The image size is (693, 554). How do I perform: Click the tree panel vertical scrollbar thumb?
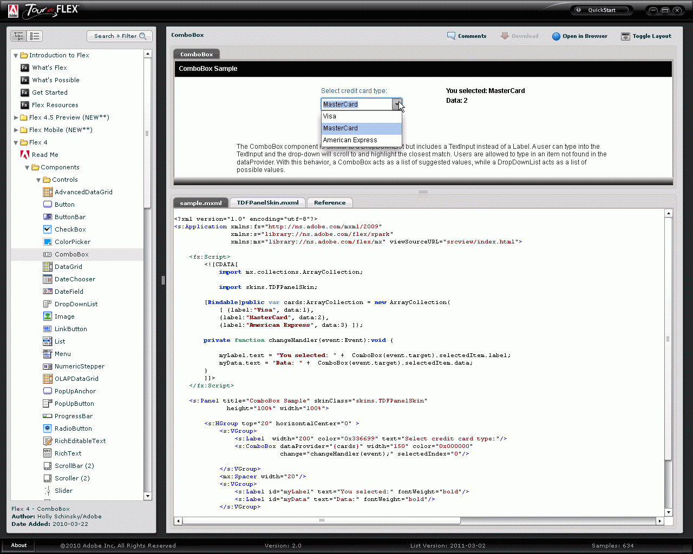coord(147,133)
